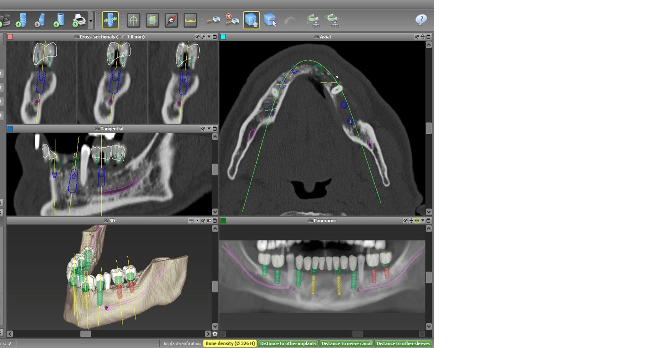This screenshot has height=348, width=648.
Task: Click Panoramic view scroll down arrow
Action: point(429,327)
